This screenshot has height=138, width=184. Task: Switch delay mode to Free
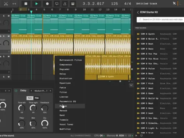(37, 98)
